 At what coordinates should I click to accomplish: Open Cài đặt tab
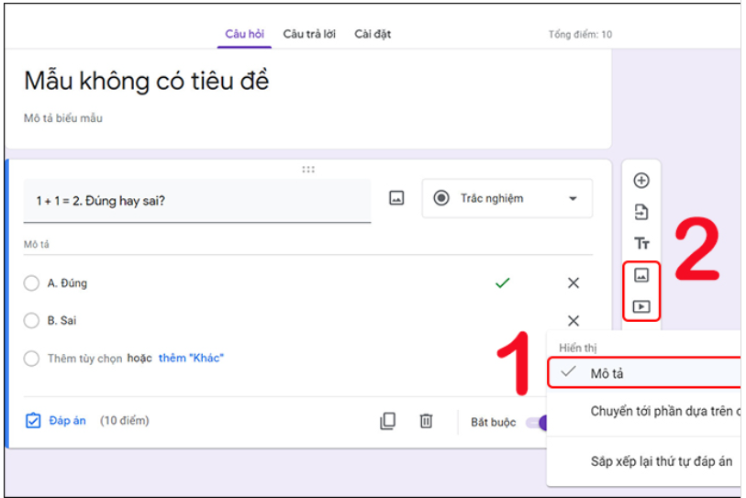click(x=373, y=34)
